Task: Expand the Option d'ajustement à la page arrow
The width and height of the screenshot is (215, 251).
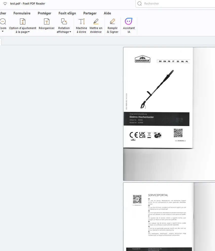Action: click(29, 32)
